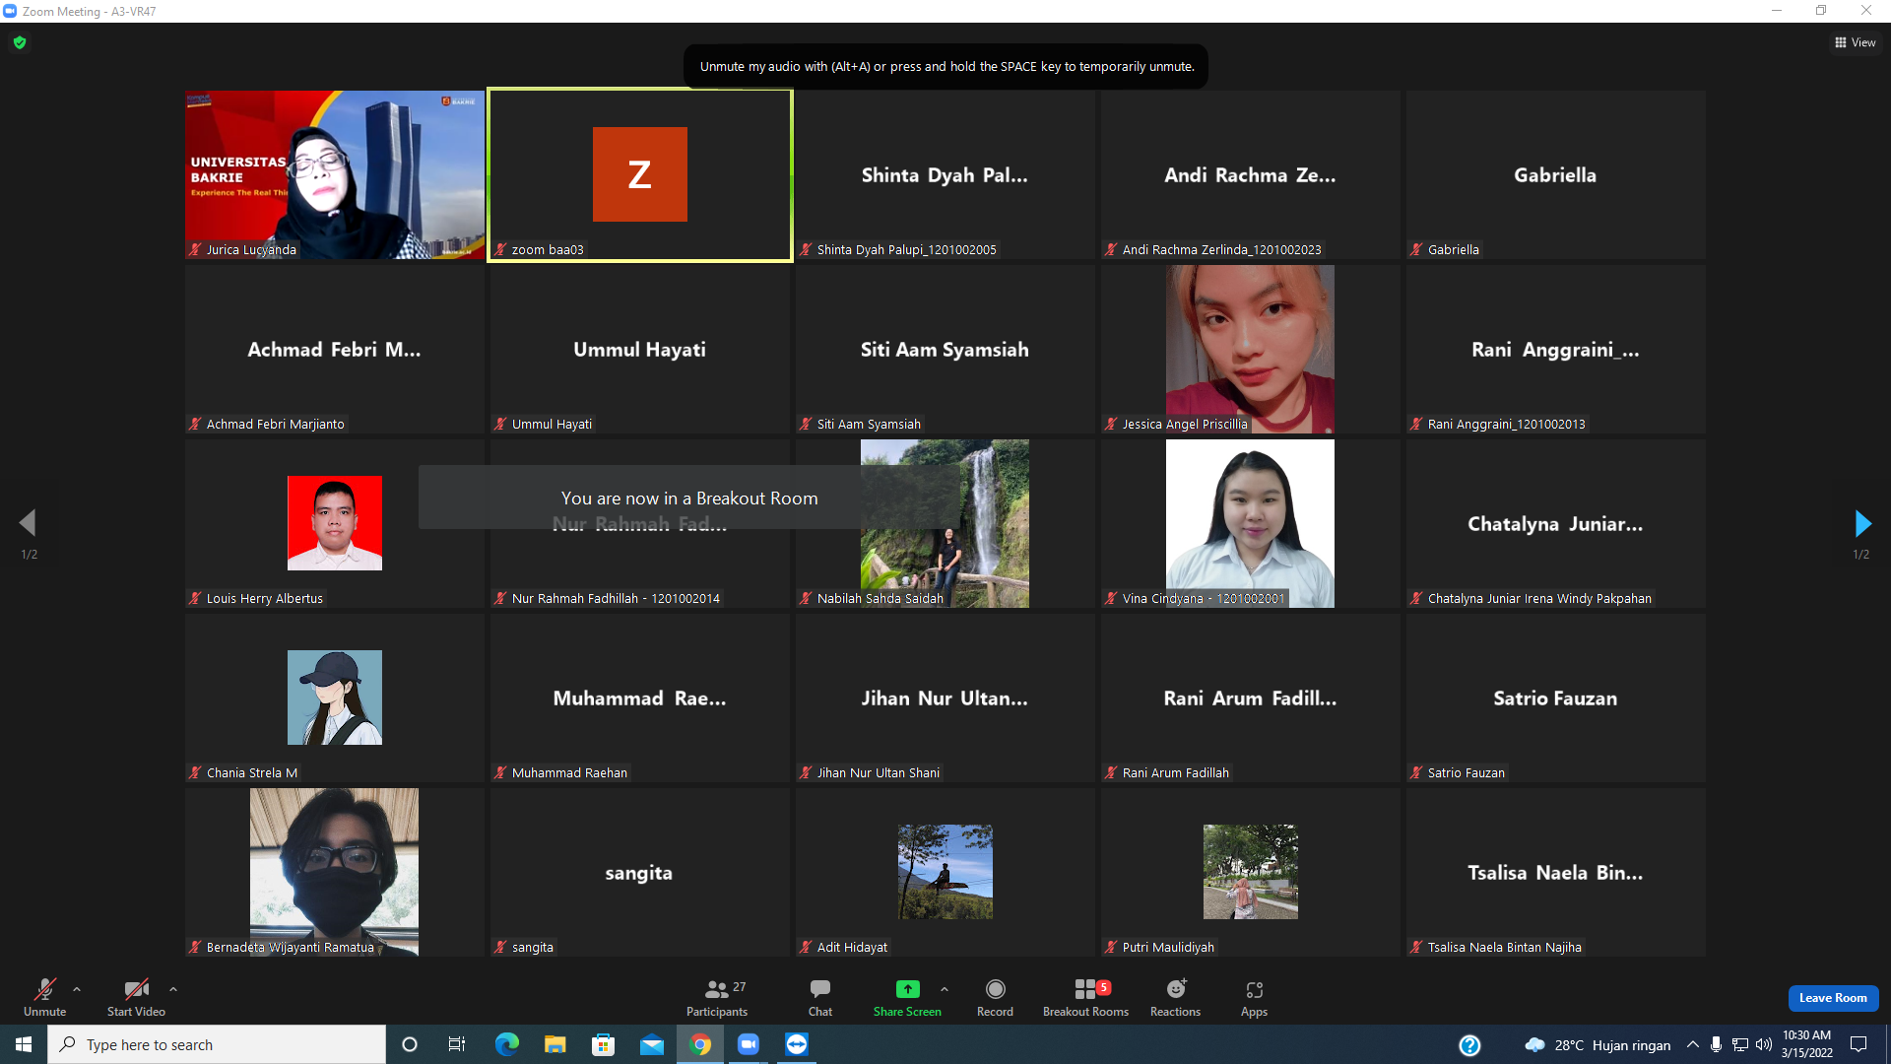Click the muted mic icon beside Gabriella
Screen dimensions: 1891x1064
coord(1416,250)
